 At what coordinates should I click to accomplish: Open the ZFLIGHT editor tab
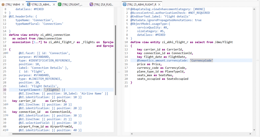pos(72,5)
